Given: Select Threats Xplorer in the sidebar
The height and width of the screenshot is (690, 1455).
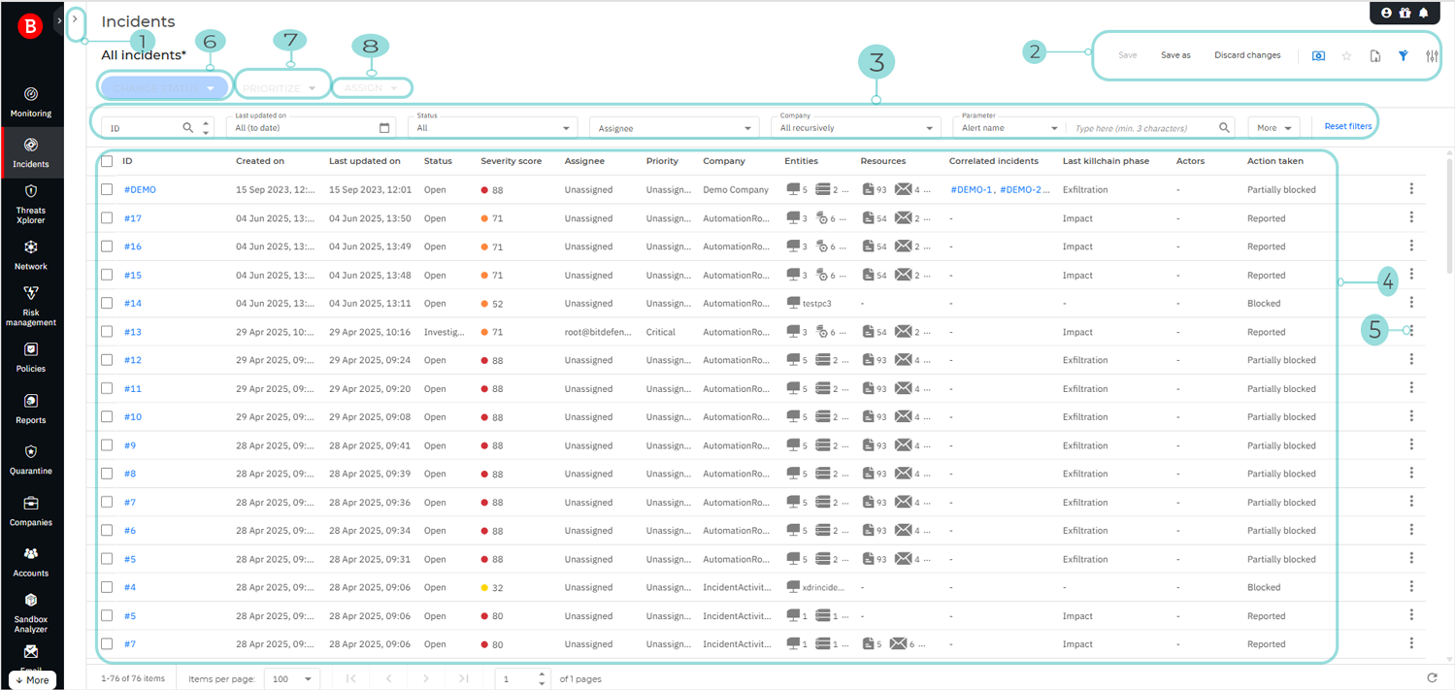Looking at the screenshot, I should [31, 201].
